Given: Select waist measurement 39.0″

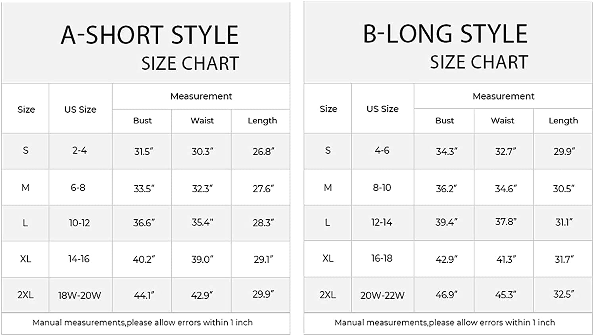Looking at the screenshot, I should pos(202,260).
